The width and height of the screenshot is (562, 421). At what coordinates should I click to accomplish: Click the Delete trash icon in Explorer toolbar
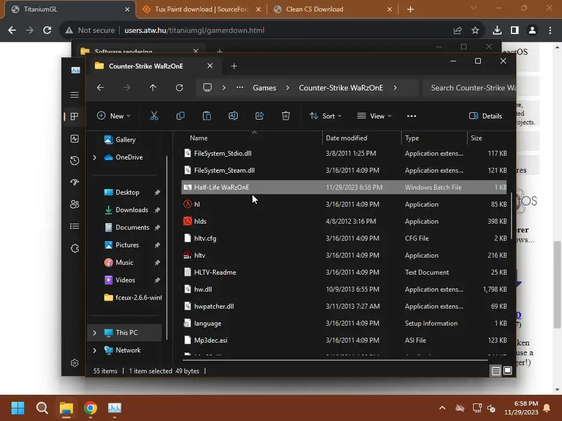(x=285, y=116)
